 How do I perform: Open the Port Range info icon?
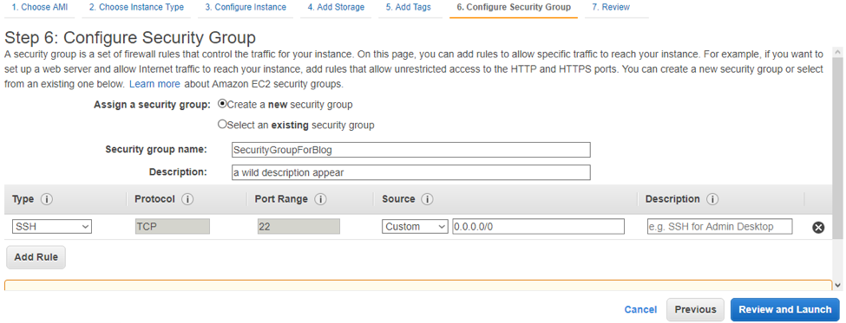320,199
